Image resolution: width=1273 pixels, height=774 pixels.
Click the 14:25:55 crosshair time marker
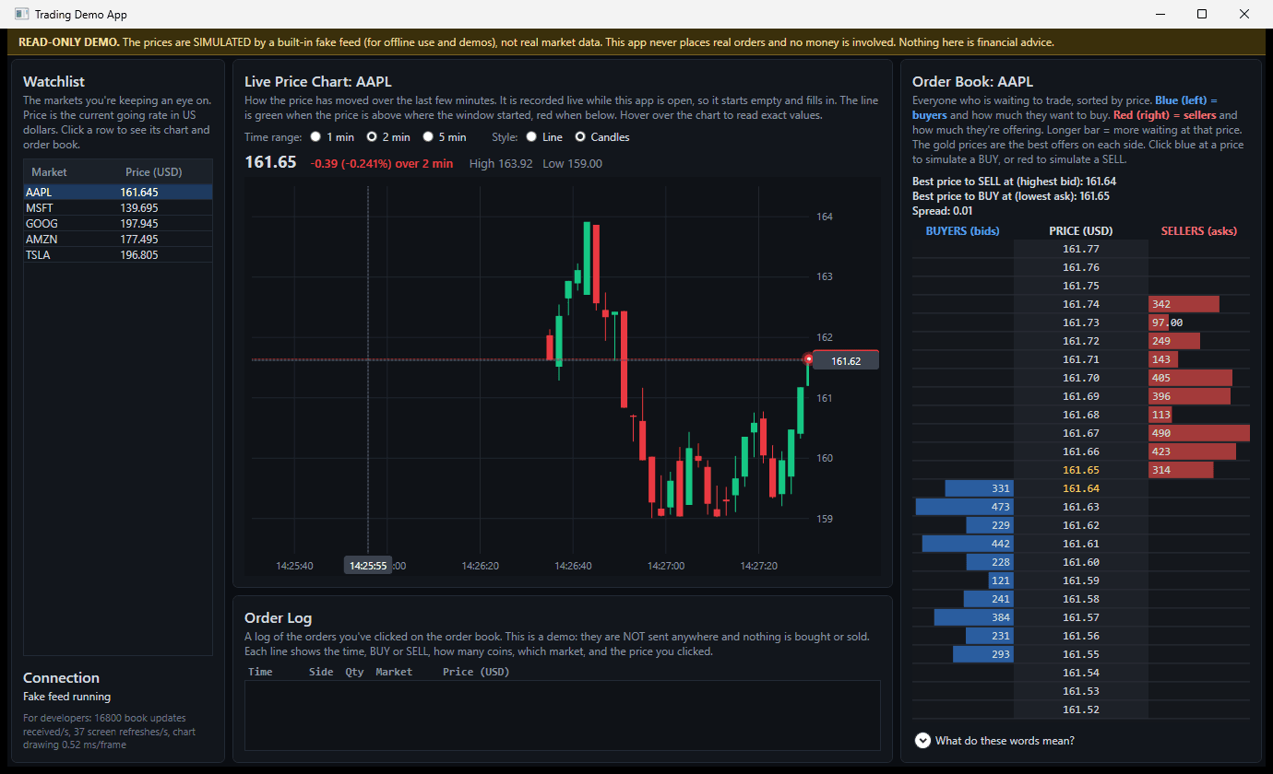coord(368,565)
